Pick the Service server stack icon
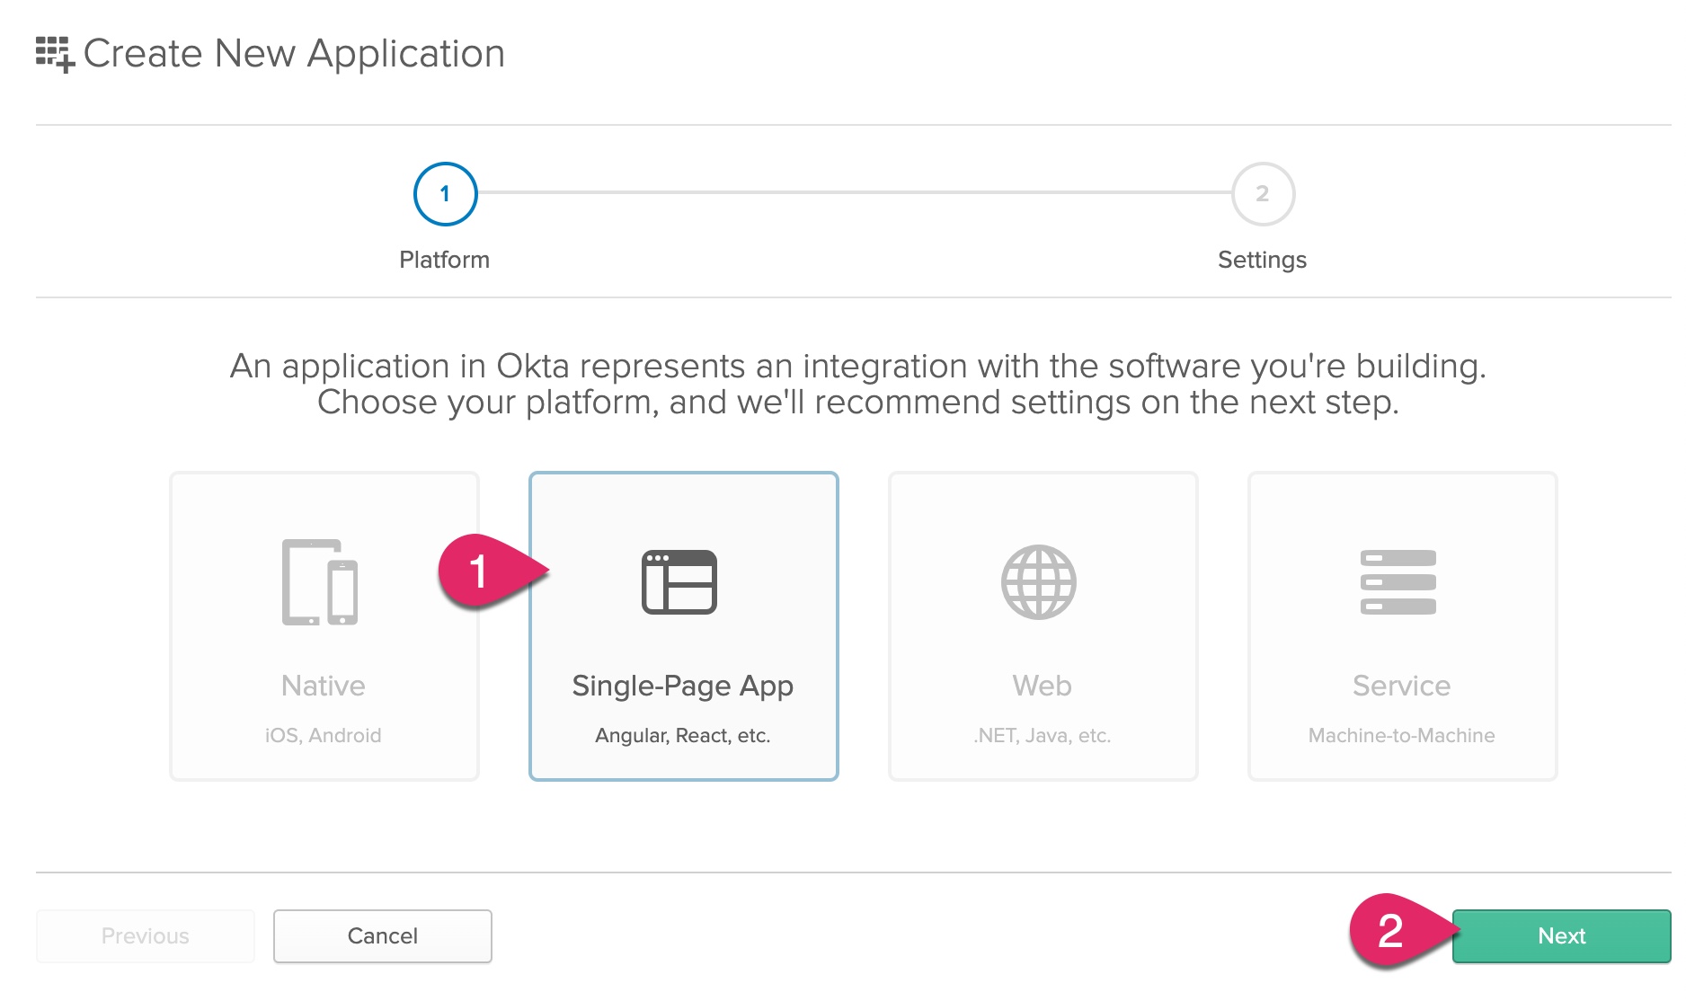 [1398, 582]
